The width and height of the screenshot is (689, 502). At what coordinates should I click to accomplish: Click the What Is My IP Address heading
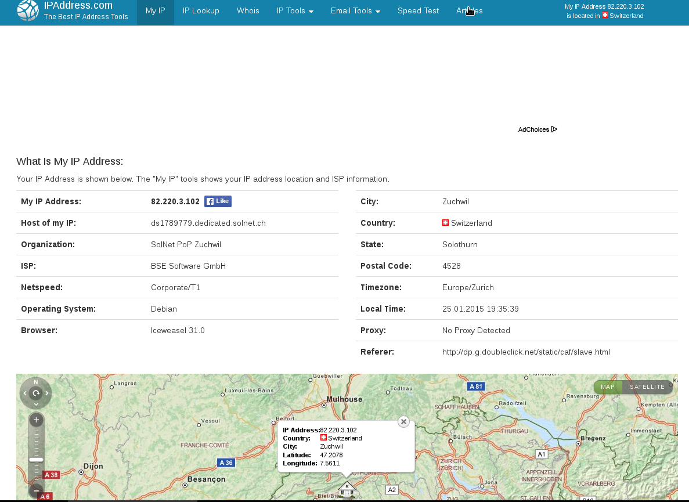coord(70,161)
